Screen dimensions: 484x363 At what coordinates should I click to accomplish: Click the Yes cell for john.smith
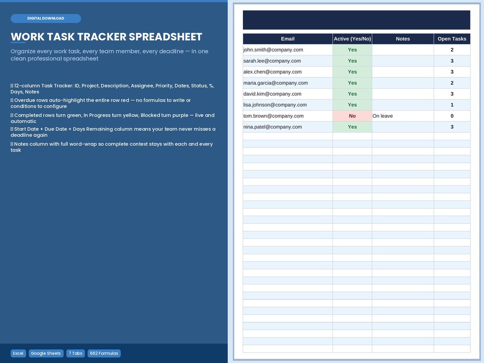point(352,50)
